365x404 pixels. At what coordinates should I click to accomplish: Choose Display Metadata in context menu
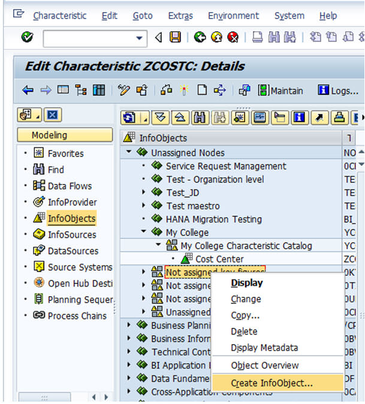[x=264, y=348]
